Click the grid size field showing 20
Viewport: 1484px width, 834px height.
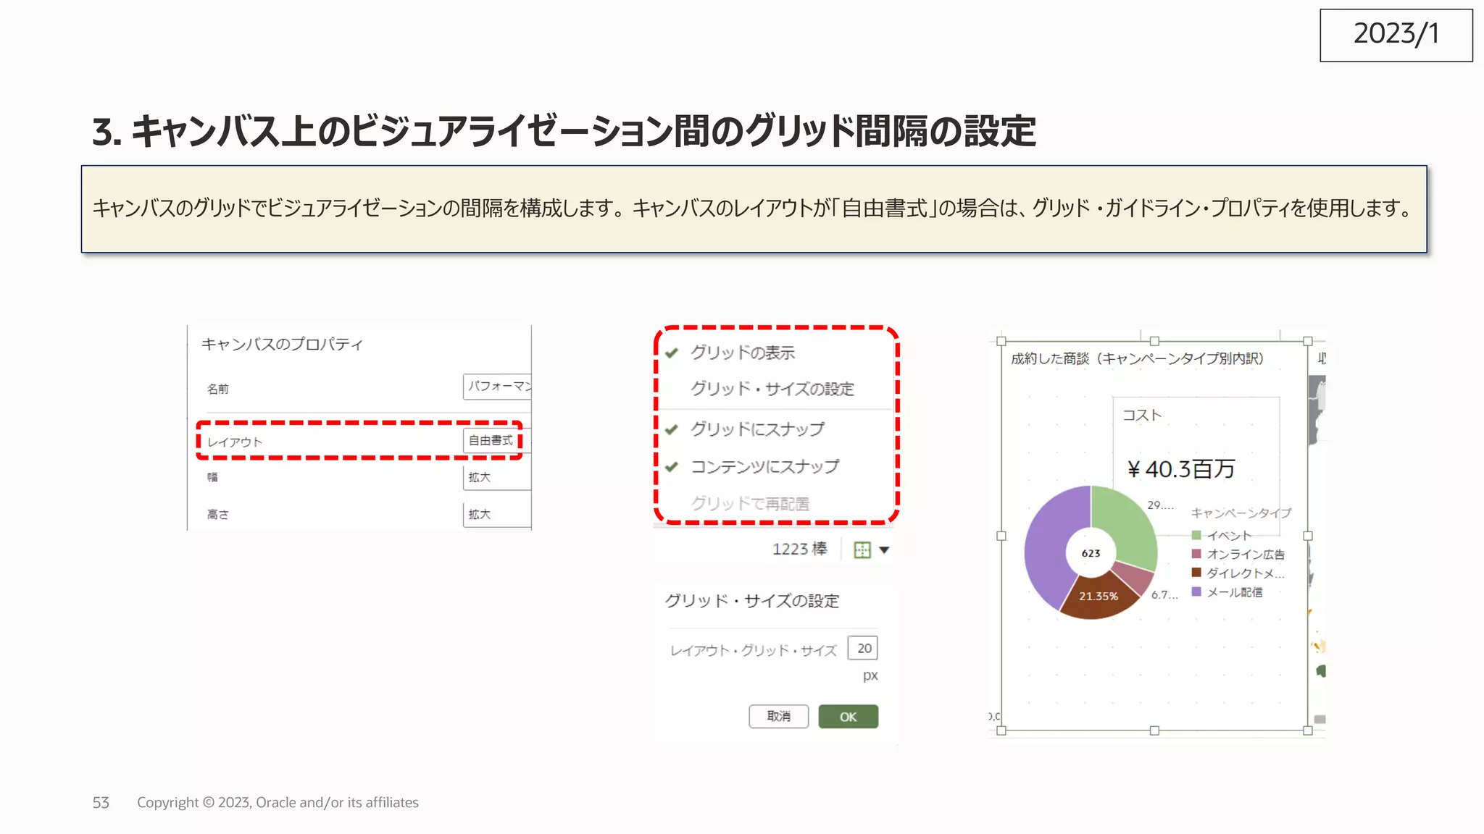[863, 648]
